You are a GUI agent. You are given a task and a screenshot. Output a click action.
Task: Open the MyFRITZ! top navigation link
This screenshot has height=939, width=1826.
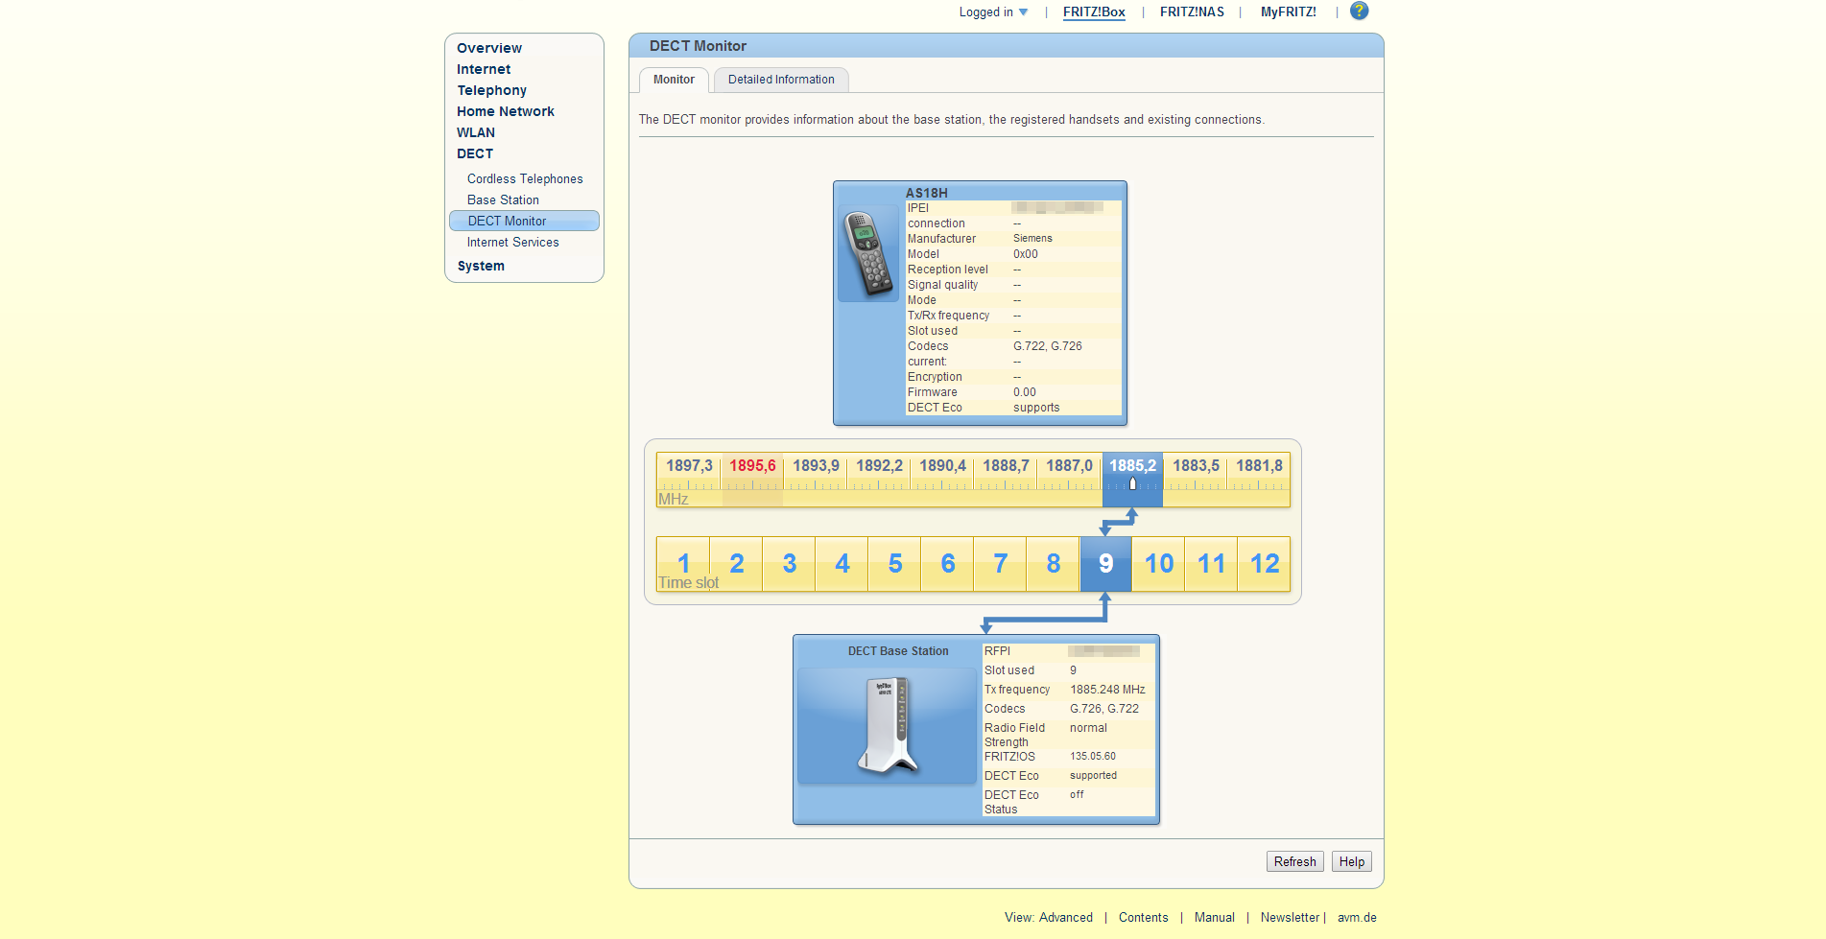point(1288,12)
